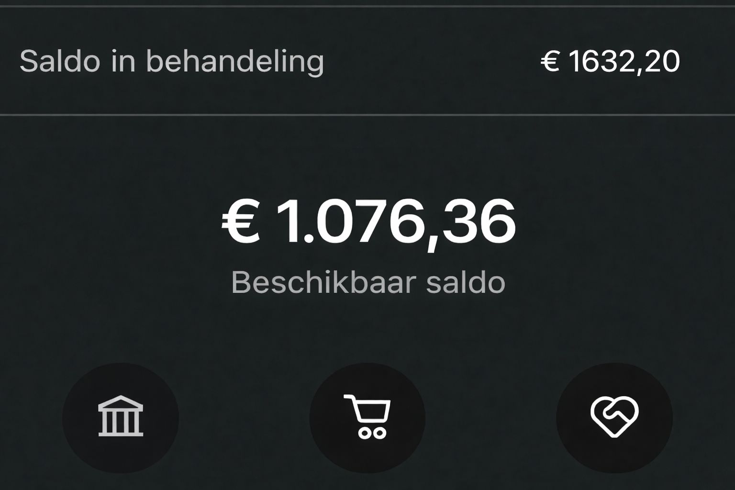Click the Beschikbaar saldo label
Viewport: 735px width, 490px height.
(x=368, y=282)
